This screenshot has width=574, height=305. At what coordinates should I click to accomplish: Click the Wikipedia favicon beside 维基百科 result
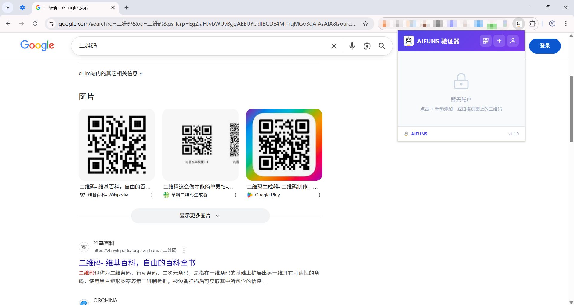(84, 247)
